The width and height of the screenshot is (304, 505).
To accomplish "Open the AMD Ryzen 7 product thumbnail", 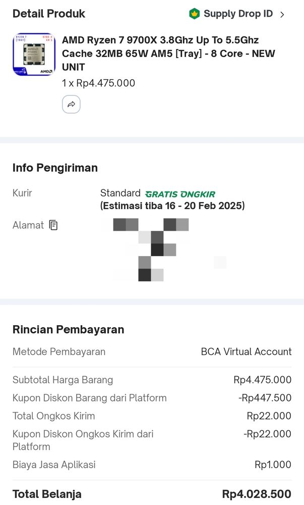I will [34, 55].
